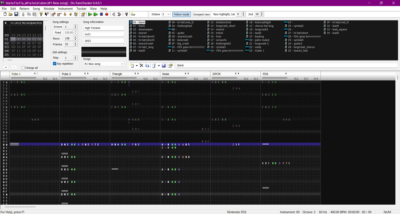Open configuration with the hammer icon
The width and height of the screenshot is (400, 214).
pyautogui.click(x=126, y=14)
